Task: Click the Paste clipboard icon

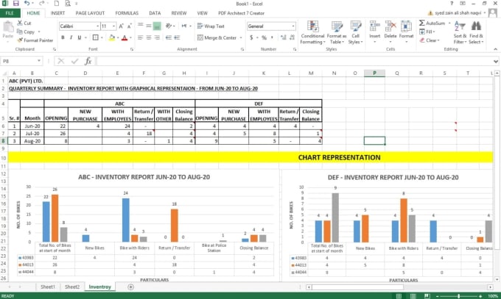Action: click(8, 26)
